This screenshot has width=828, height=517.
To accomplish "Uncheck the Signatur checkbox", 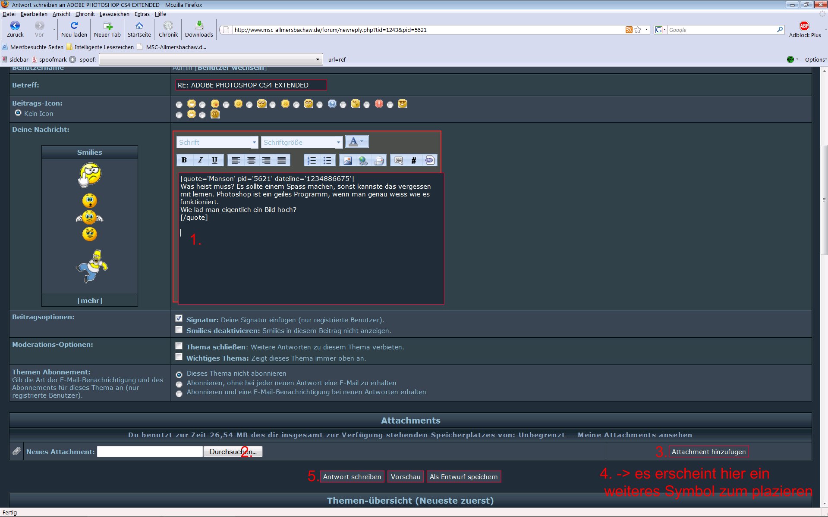I will coord(179,318).
